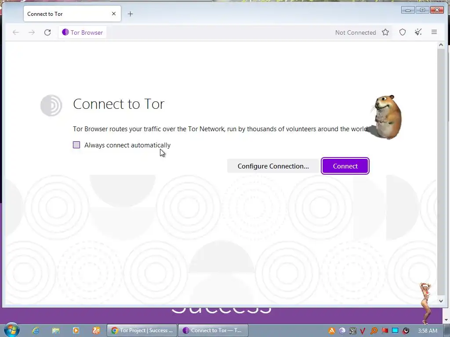Enable Always connect automatically checkbox
The width and height of the screenshot is (450, 337).
coord(76,145)
